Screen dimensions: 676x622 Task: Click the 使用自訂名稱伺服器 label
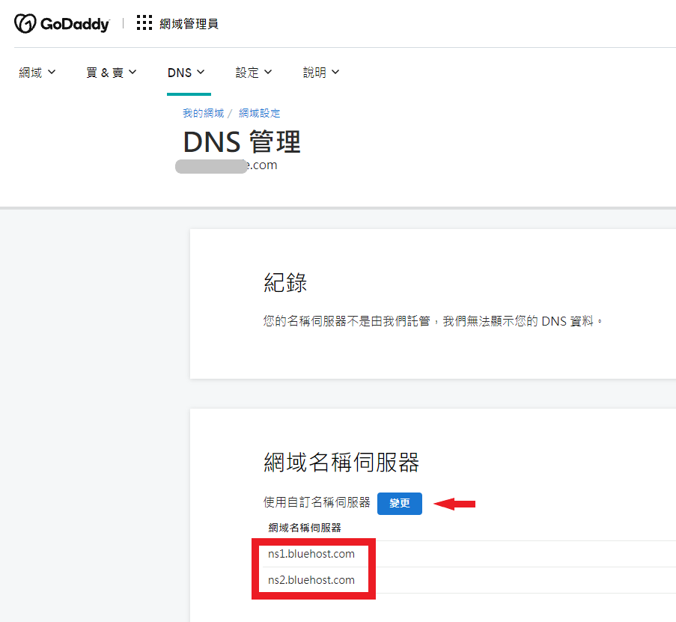(x=317, y=502)
